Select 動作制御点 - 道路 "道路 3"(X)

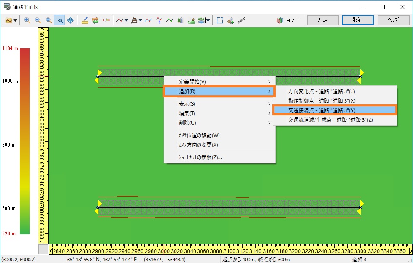pos(335,100)
